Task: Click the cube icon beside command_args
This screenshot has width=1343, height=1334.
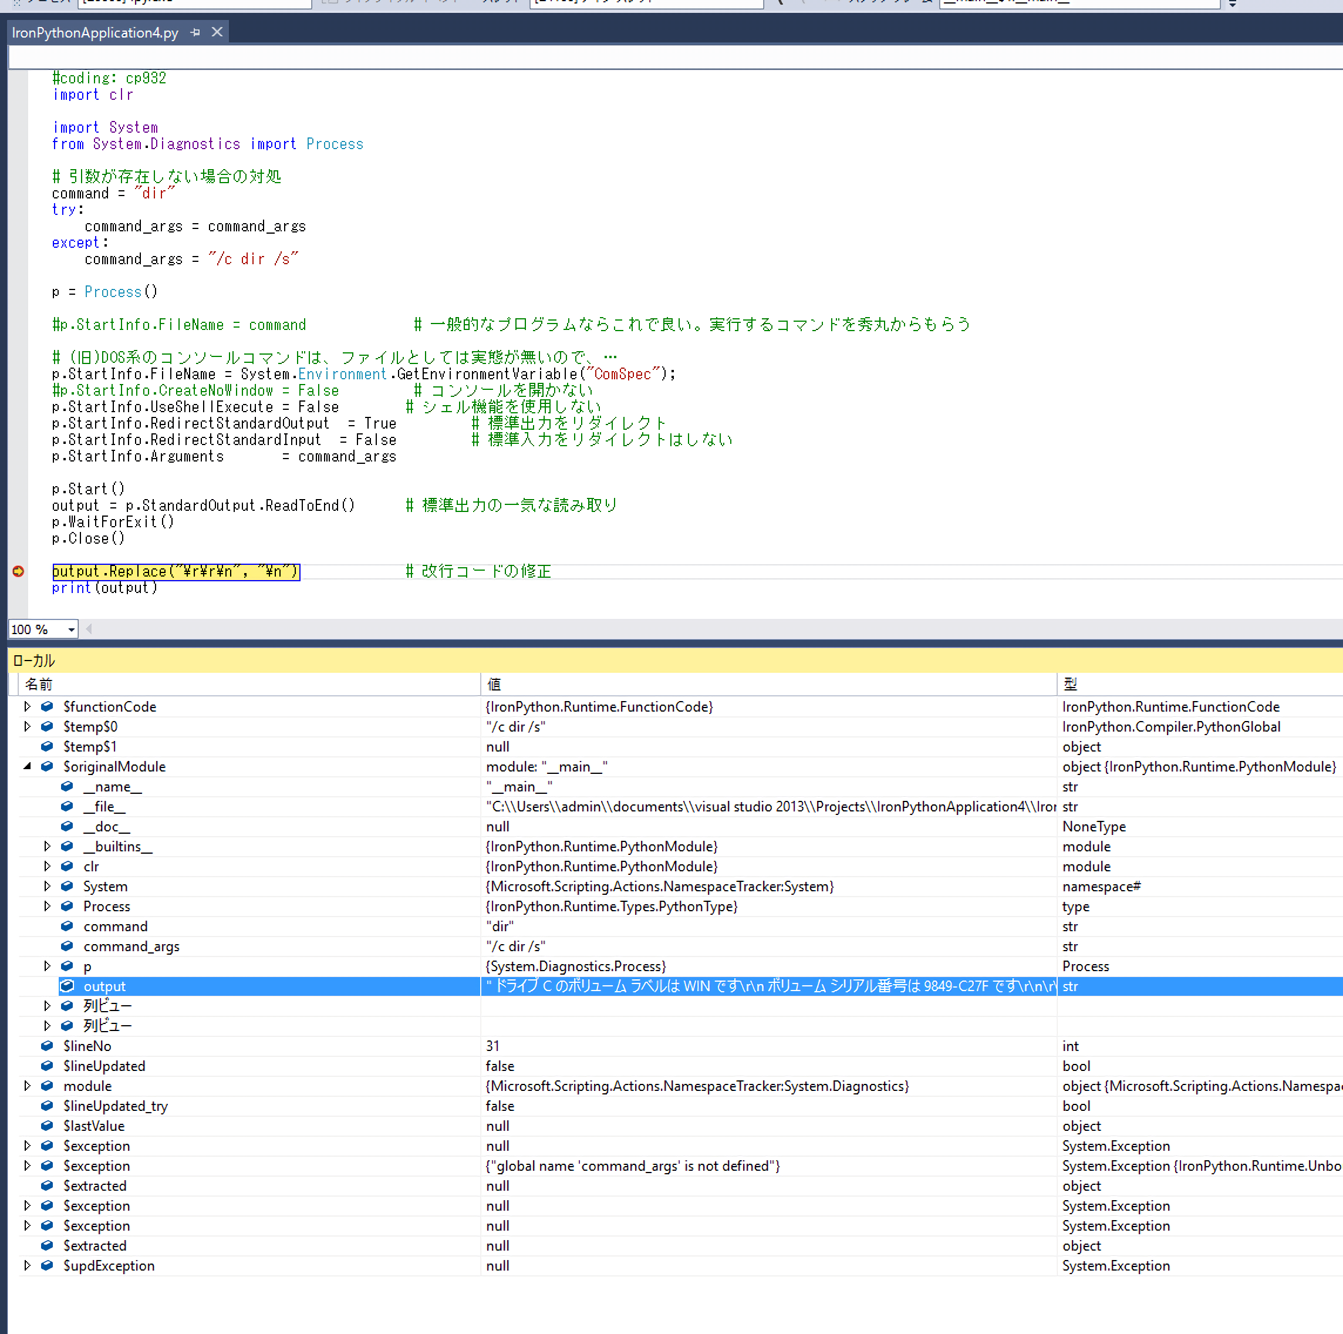Action: point(67,946)
